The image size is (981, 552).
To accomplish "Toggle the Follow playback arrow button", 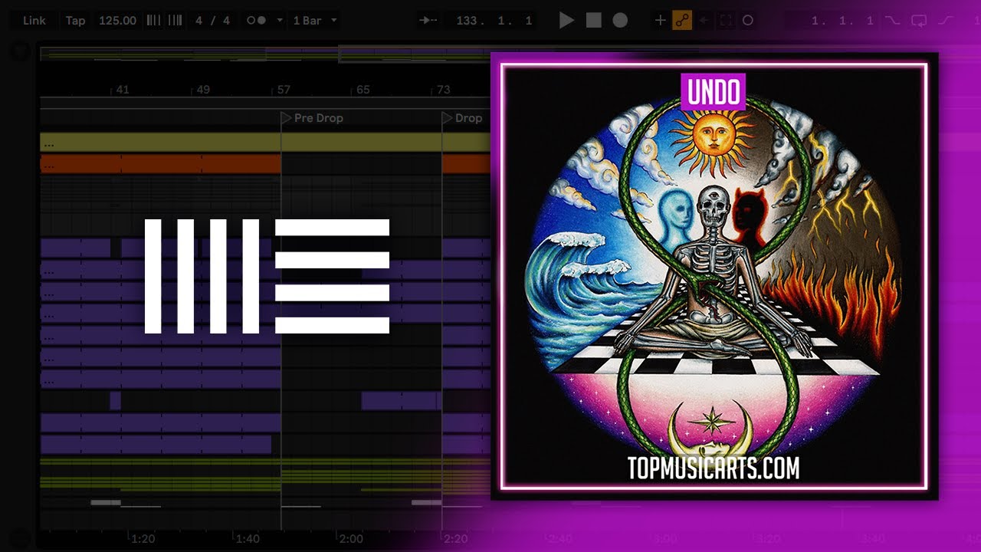I will [x=427, y=21].
